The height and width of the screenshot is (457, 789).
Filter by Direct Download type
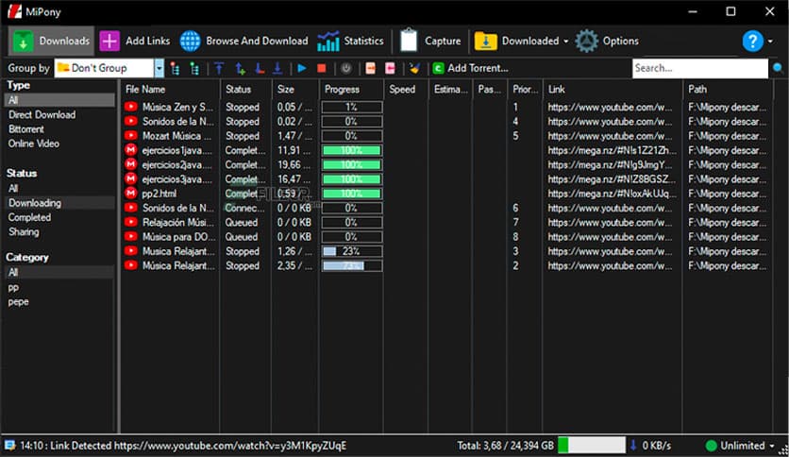pos(42,115)
